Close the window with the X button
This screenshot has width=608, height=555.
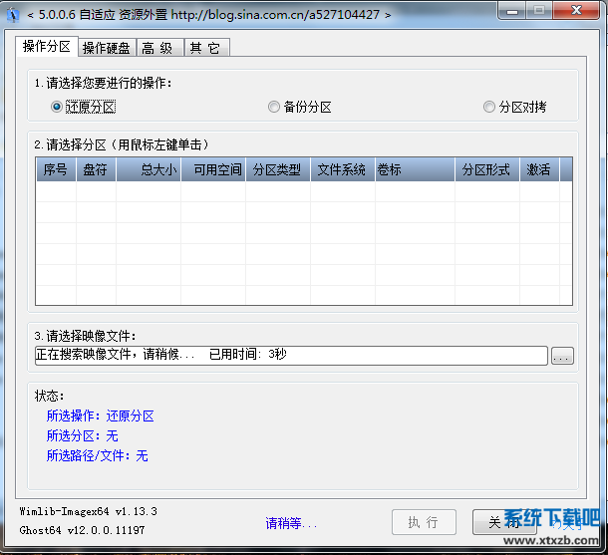coord(576,11)
